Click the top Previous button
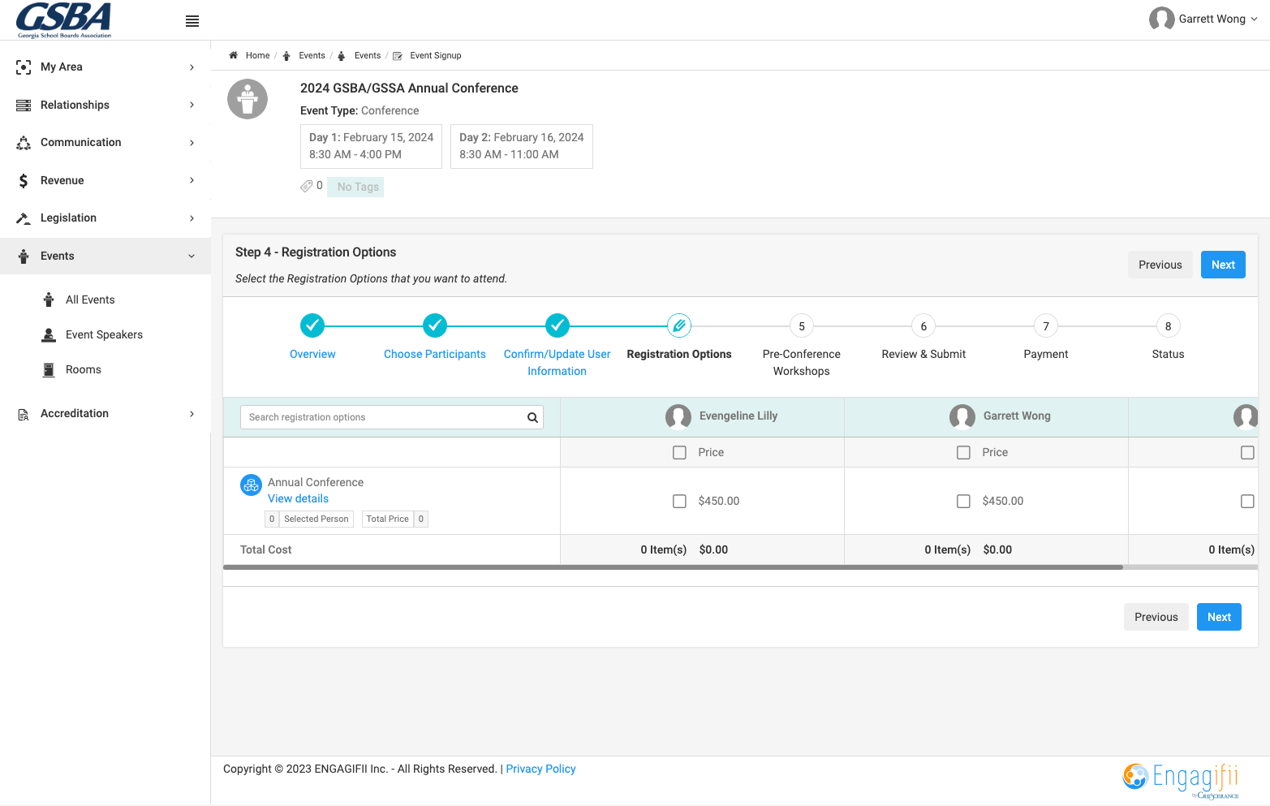 1160,265
